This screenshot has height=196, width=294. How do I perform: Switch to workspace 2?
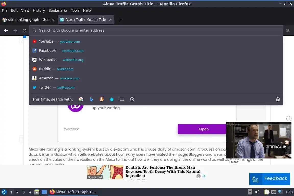tap(17, 192)
